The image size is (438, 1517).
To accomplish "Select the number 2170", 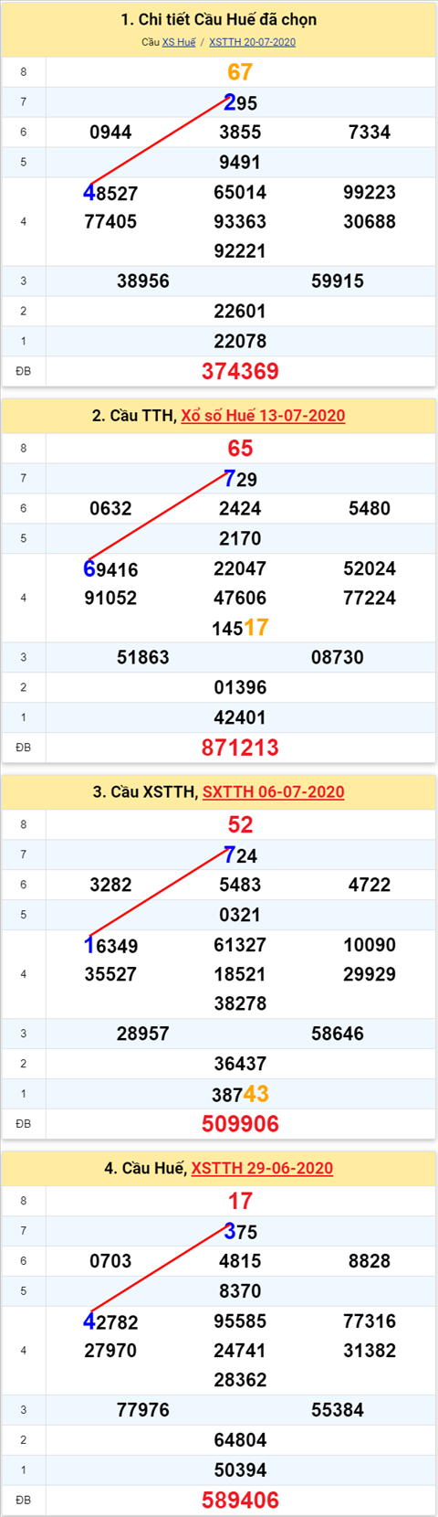I will [240, 539].
